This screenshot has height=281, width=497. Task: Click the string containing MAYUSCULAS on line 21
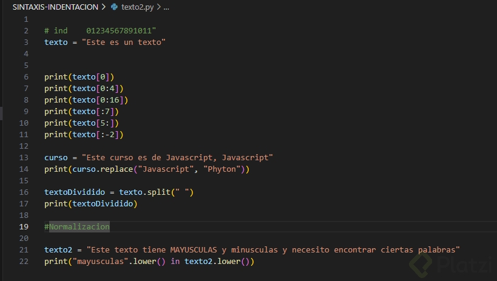tap(273, 250)
